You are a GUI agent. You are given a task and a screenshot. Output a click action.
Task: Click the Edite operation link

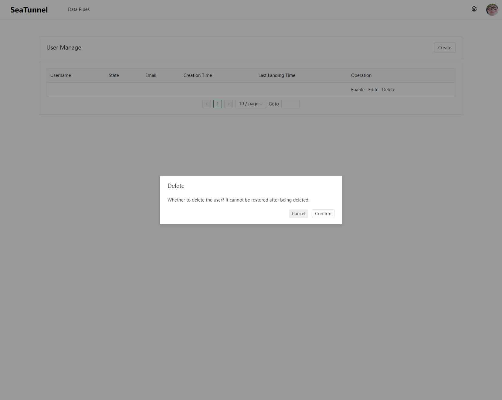tap(373, 90)
